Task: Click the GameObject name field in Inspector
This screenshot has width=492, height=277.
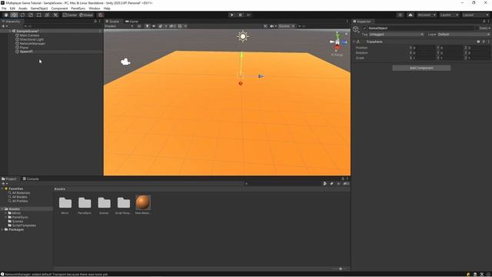Action: 421,28
